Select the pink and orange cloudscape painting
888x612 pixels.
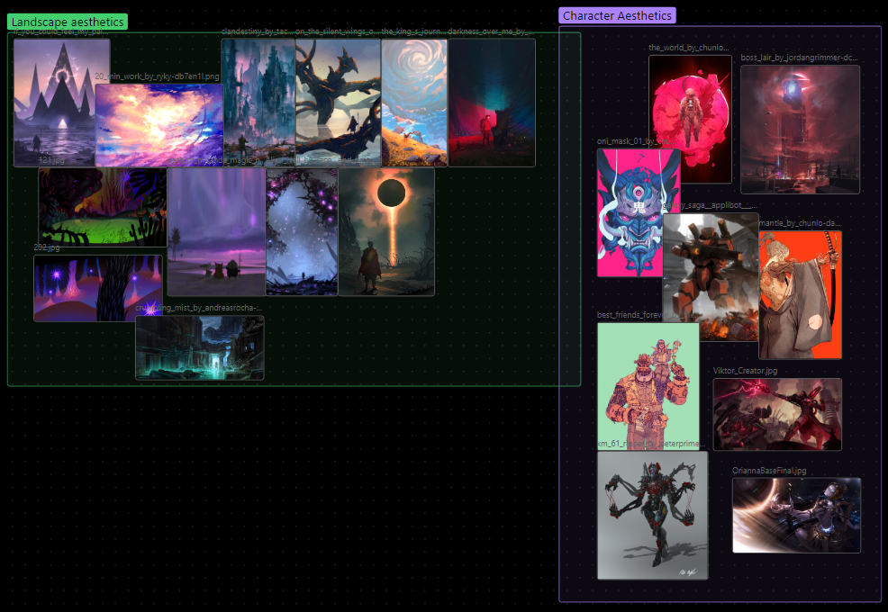point(159,125)
